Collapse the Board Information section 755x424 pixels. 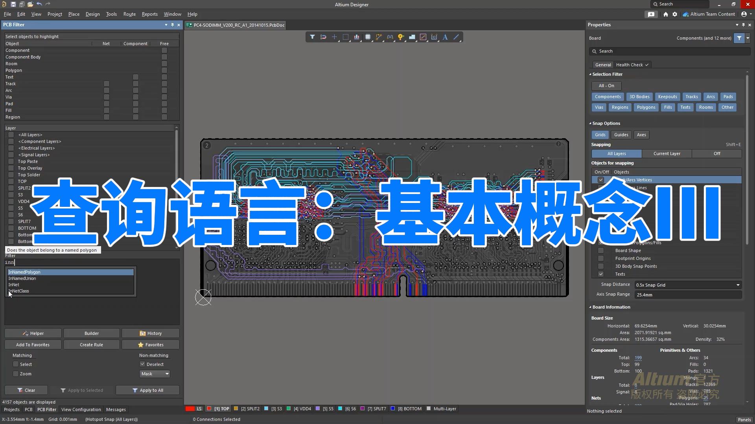(x=590, y=307)
